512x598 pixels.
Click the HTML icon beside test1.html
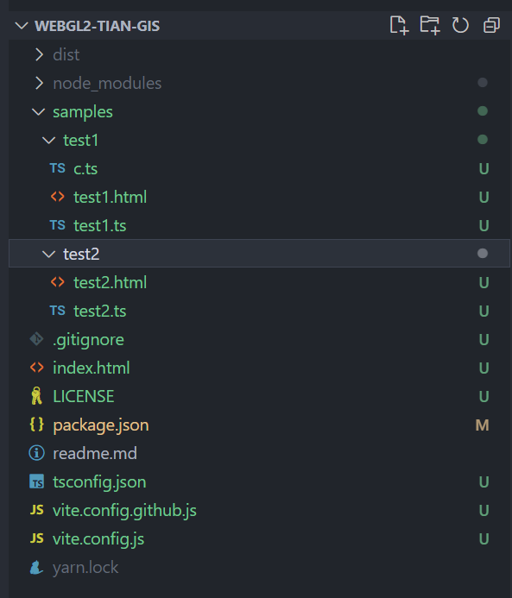(58, 197)
